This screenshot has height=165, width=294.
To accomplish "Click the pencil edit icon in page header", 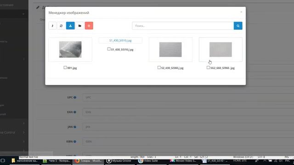I will pos(38,7).
